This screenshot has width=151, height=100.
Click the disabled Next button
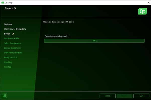(124, 96)
